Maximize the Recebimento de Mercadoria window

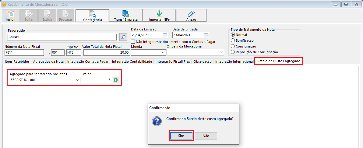click(346, 4)
